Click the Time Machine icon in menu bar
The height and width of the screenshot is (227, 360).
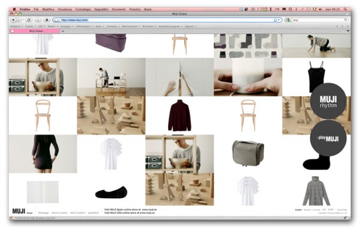[290, 10]
